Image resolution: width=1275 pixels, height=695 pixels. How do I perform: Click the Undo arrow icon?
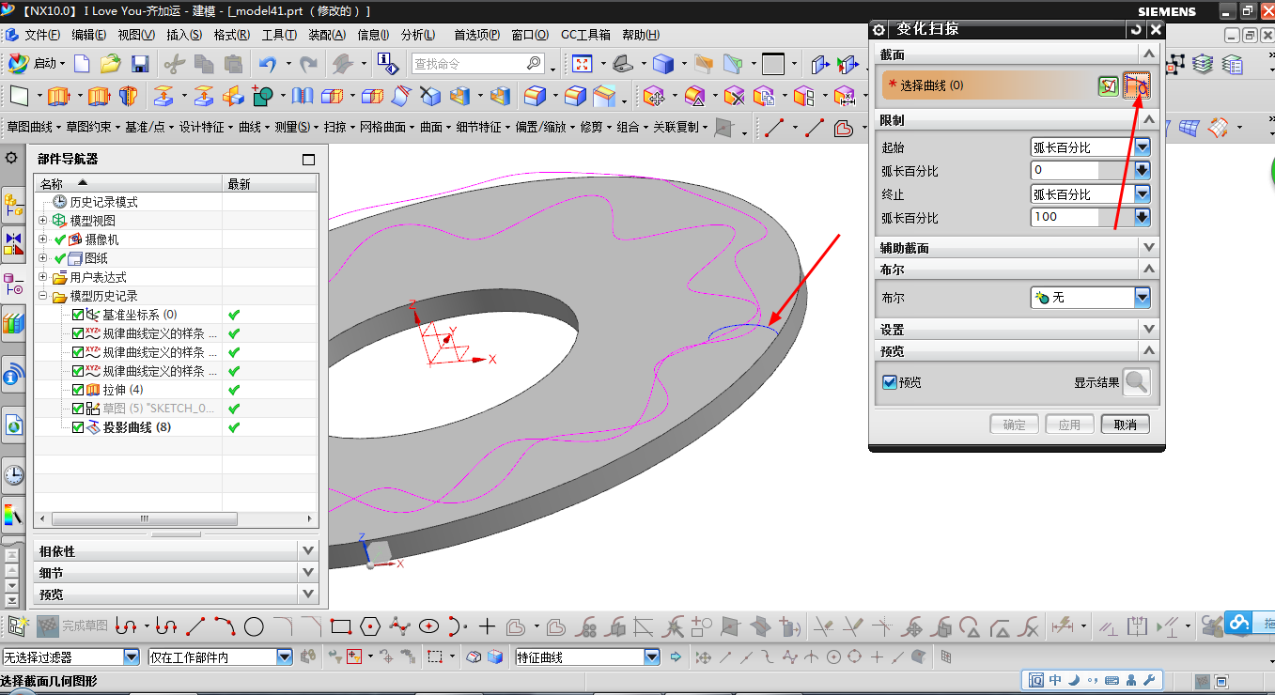click(x=269, y=64)
